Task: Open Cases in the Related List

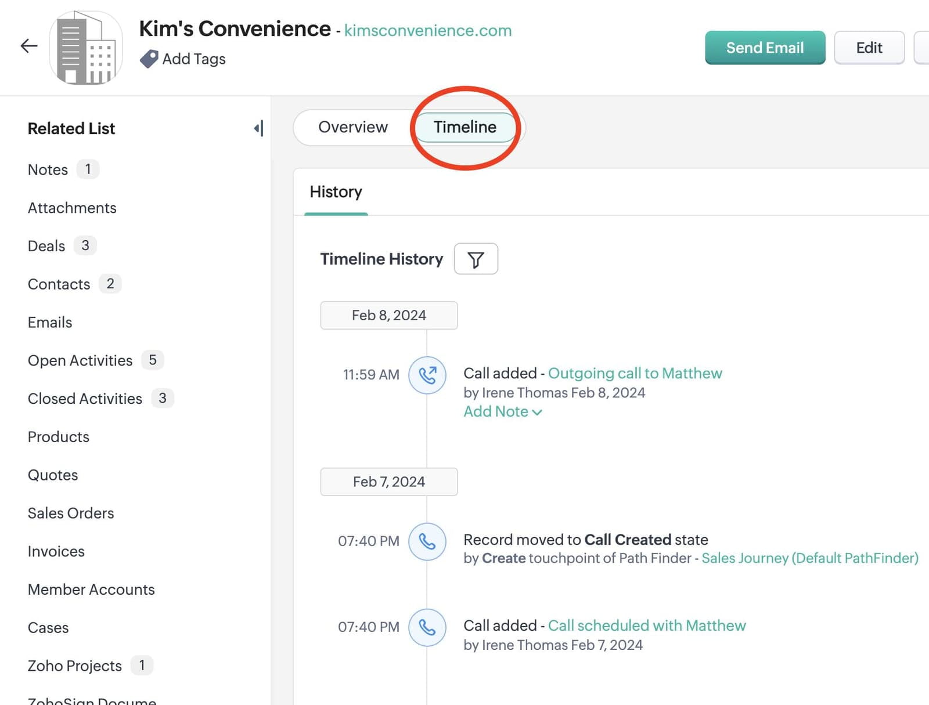Action: pyautogui.click(x=48, y=628)
